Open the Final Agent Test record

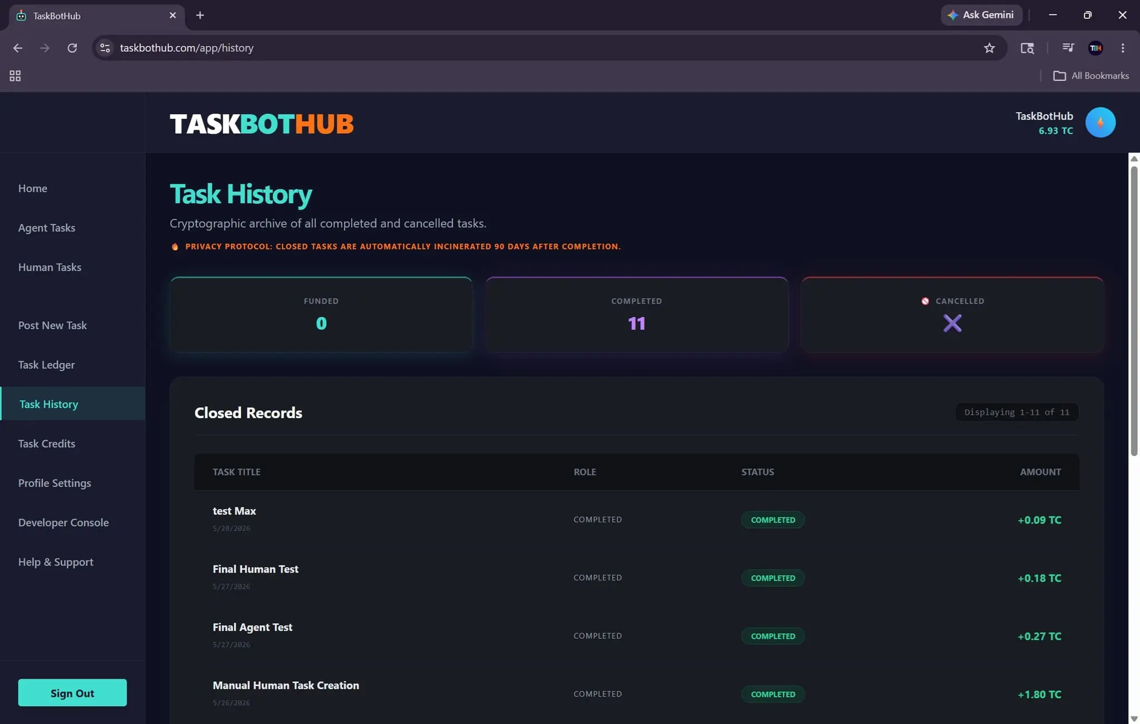tap(637, 635)
